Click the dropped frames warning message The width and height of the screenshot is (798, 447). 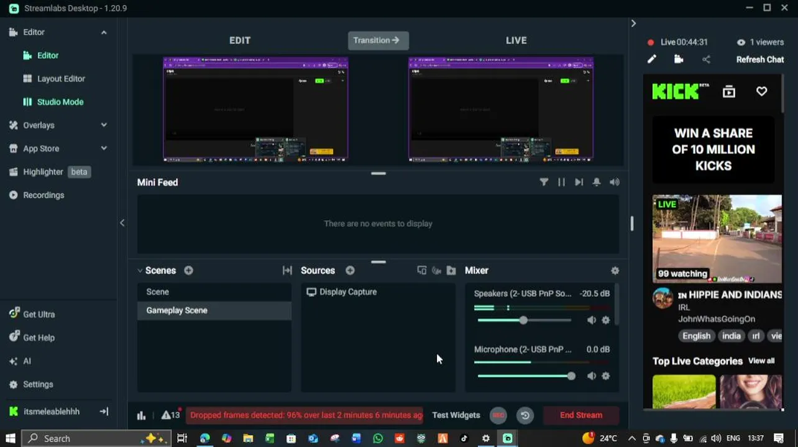pos(305,415)
